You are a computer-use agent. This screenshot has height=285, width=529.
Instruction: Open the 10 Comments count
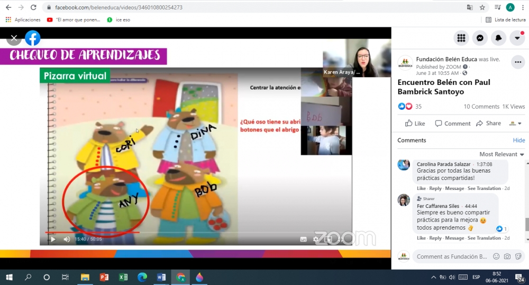pos(481,106)
